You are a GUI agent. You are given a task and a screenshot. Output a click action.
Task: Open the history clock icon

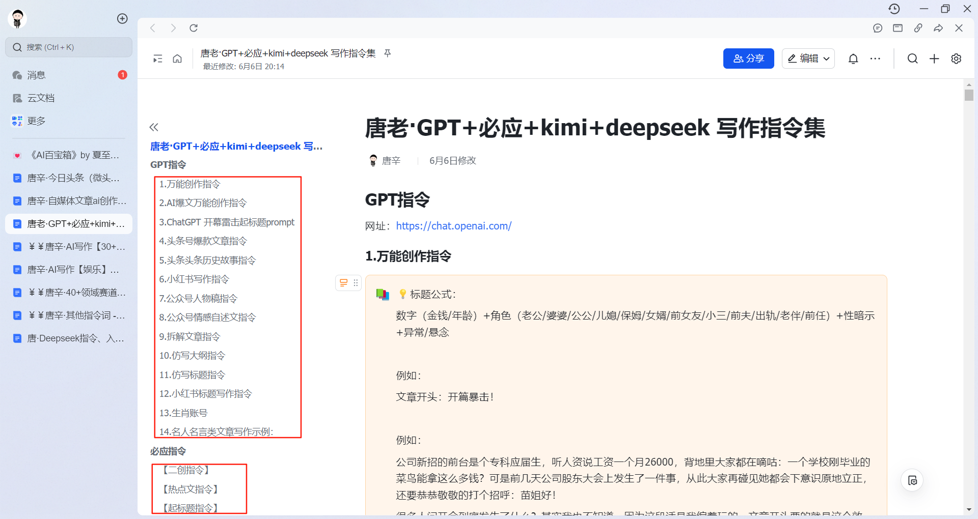[894, 9]
